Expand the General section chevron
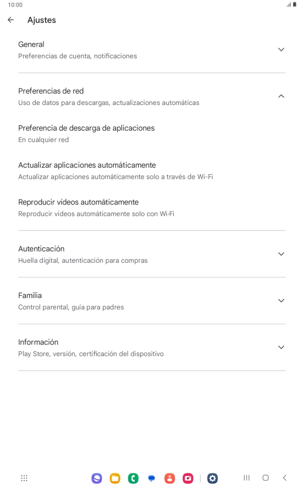304x487 pixels. pos(281,49)
